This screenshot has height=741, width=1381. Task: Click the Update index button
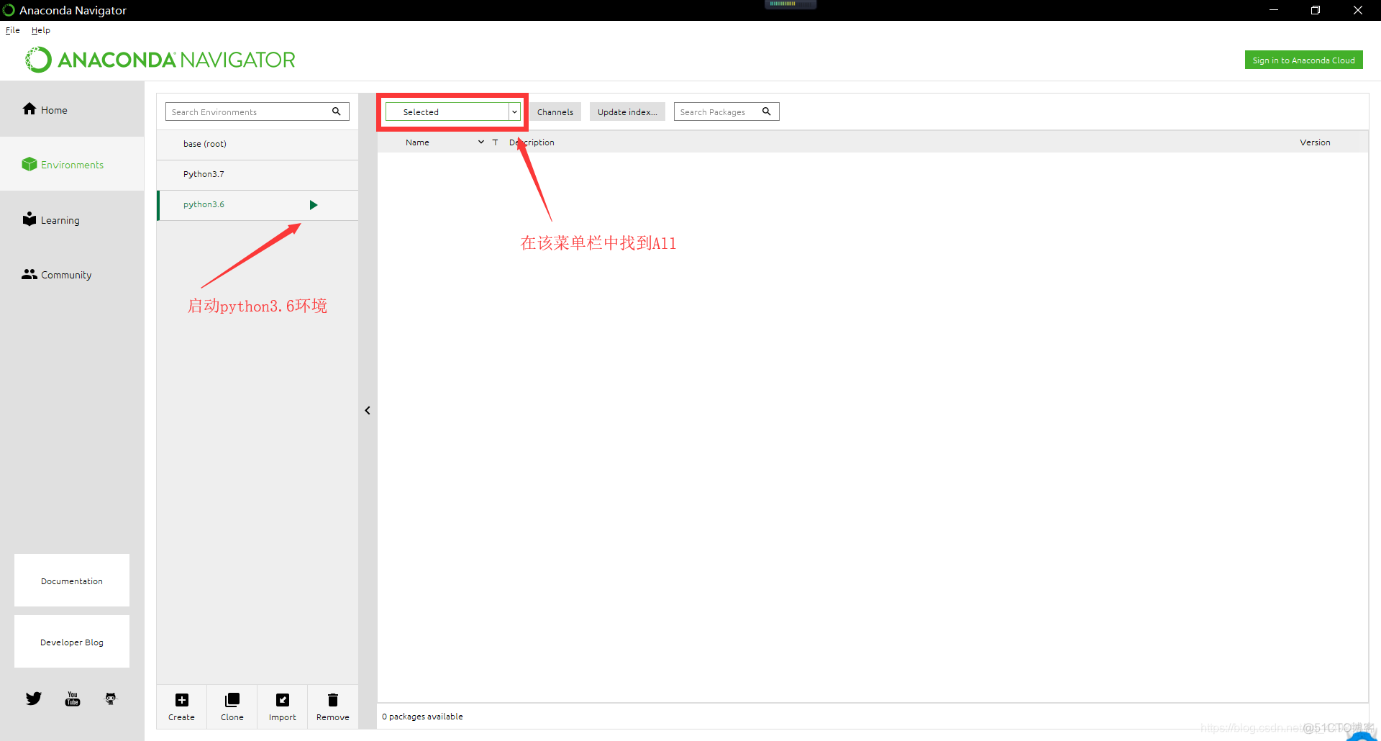627,112
